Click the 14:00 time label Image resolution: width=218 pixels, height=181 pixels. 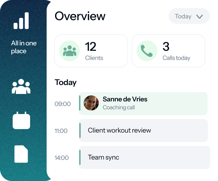(x=61, y=158)
